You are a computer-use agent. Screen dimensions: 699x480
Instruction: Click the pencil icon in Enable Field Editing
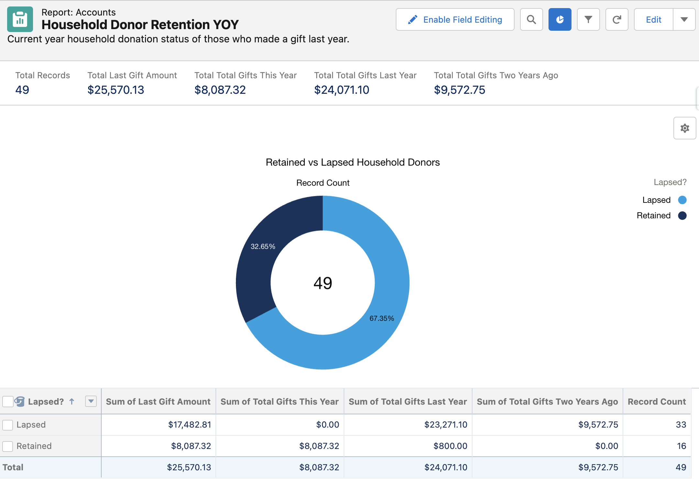413,20
